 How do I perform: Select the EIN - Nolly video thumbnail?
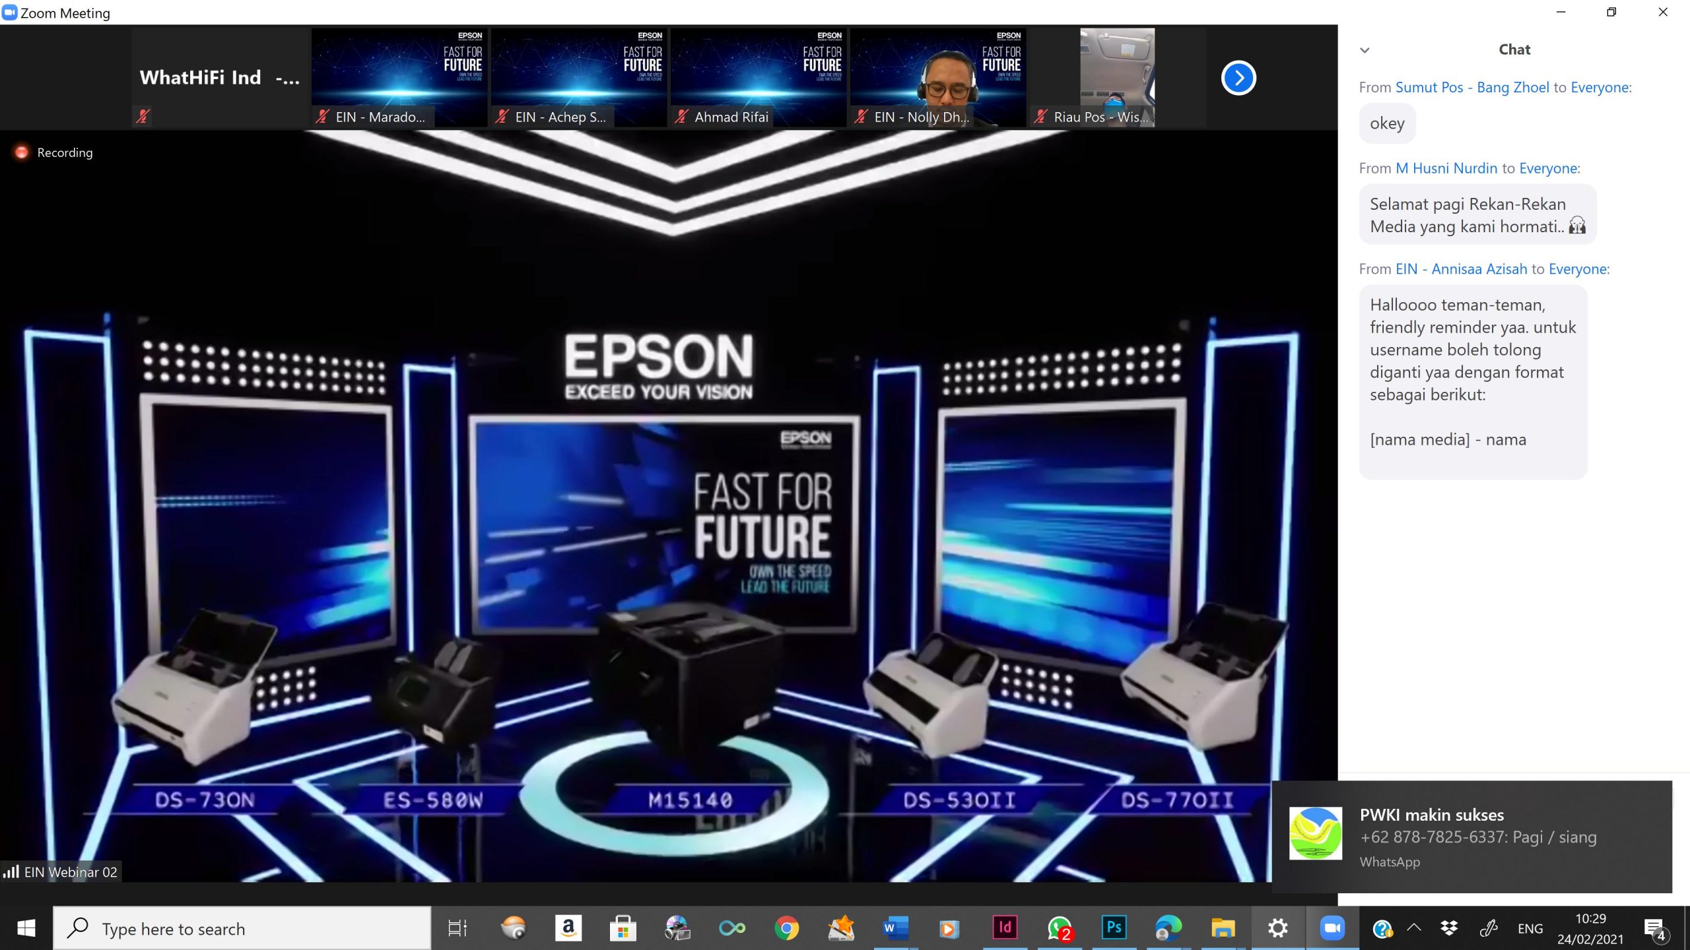[937, 77]
